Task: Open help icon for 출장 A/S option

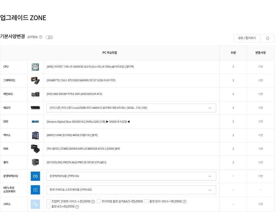Action: tap(77, 207)
